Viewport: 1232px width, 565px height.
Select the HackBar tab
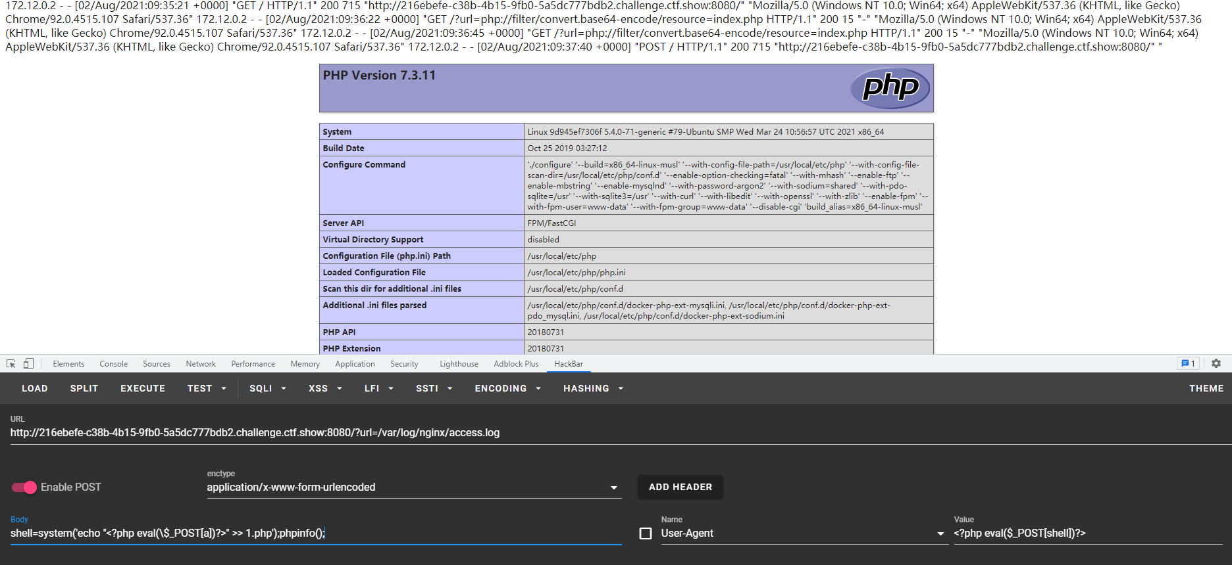tap(569, 364)
